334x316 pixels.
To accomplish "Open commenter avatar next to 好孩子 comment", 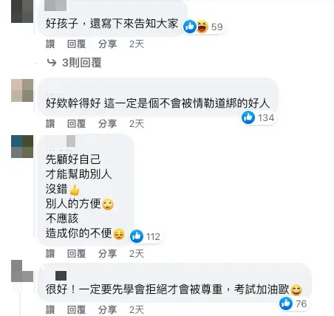I will coord(22,11).
